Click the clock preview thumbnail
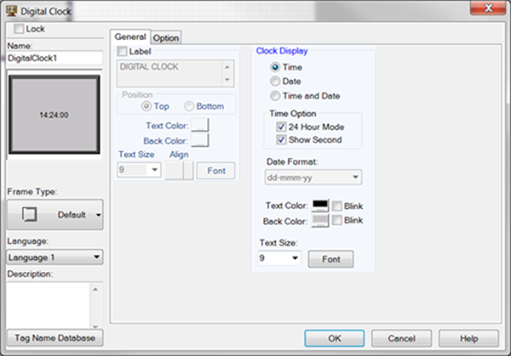Screen dimensions: 511x356 coord(55,113)
